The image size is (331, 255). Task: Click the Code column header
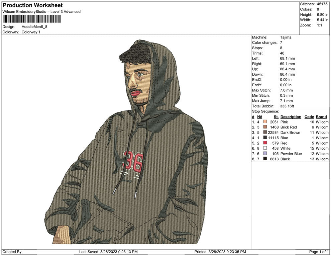coord(309,116)
